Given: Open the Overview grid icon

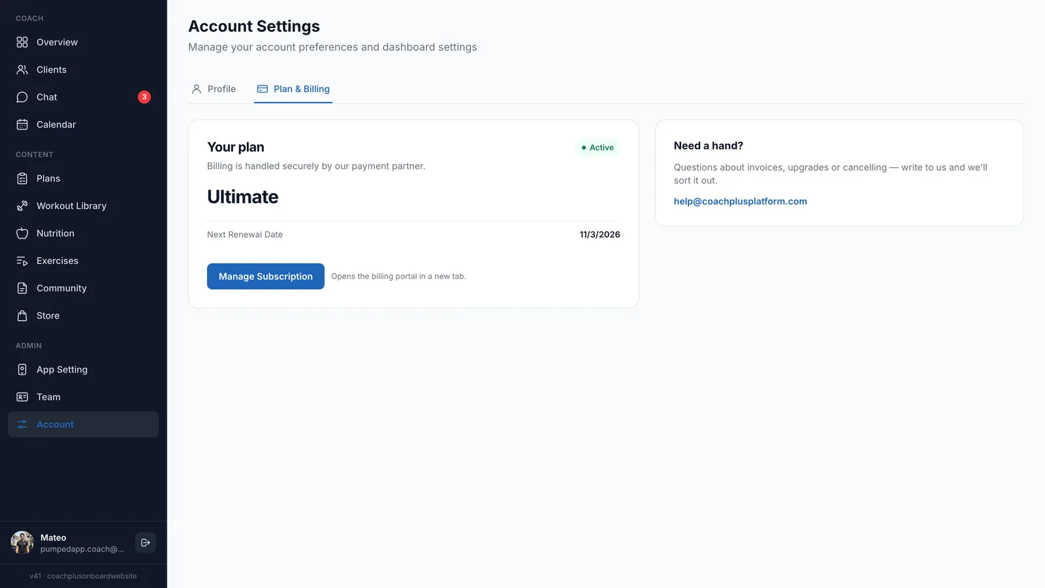Looking at the screenshot, I should pos(22,42).
